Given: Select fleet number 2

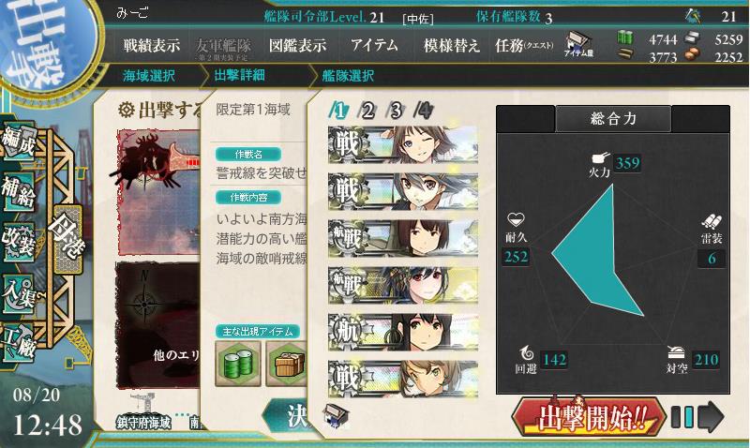Looking at the screenshot, I should [x=367, y=111].
